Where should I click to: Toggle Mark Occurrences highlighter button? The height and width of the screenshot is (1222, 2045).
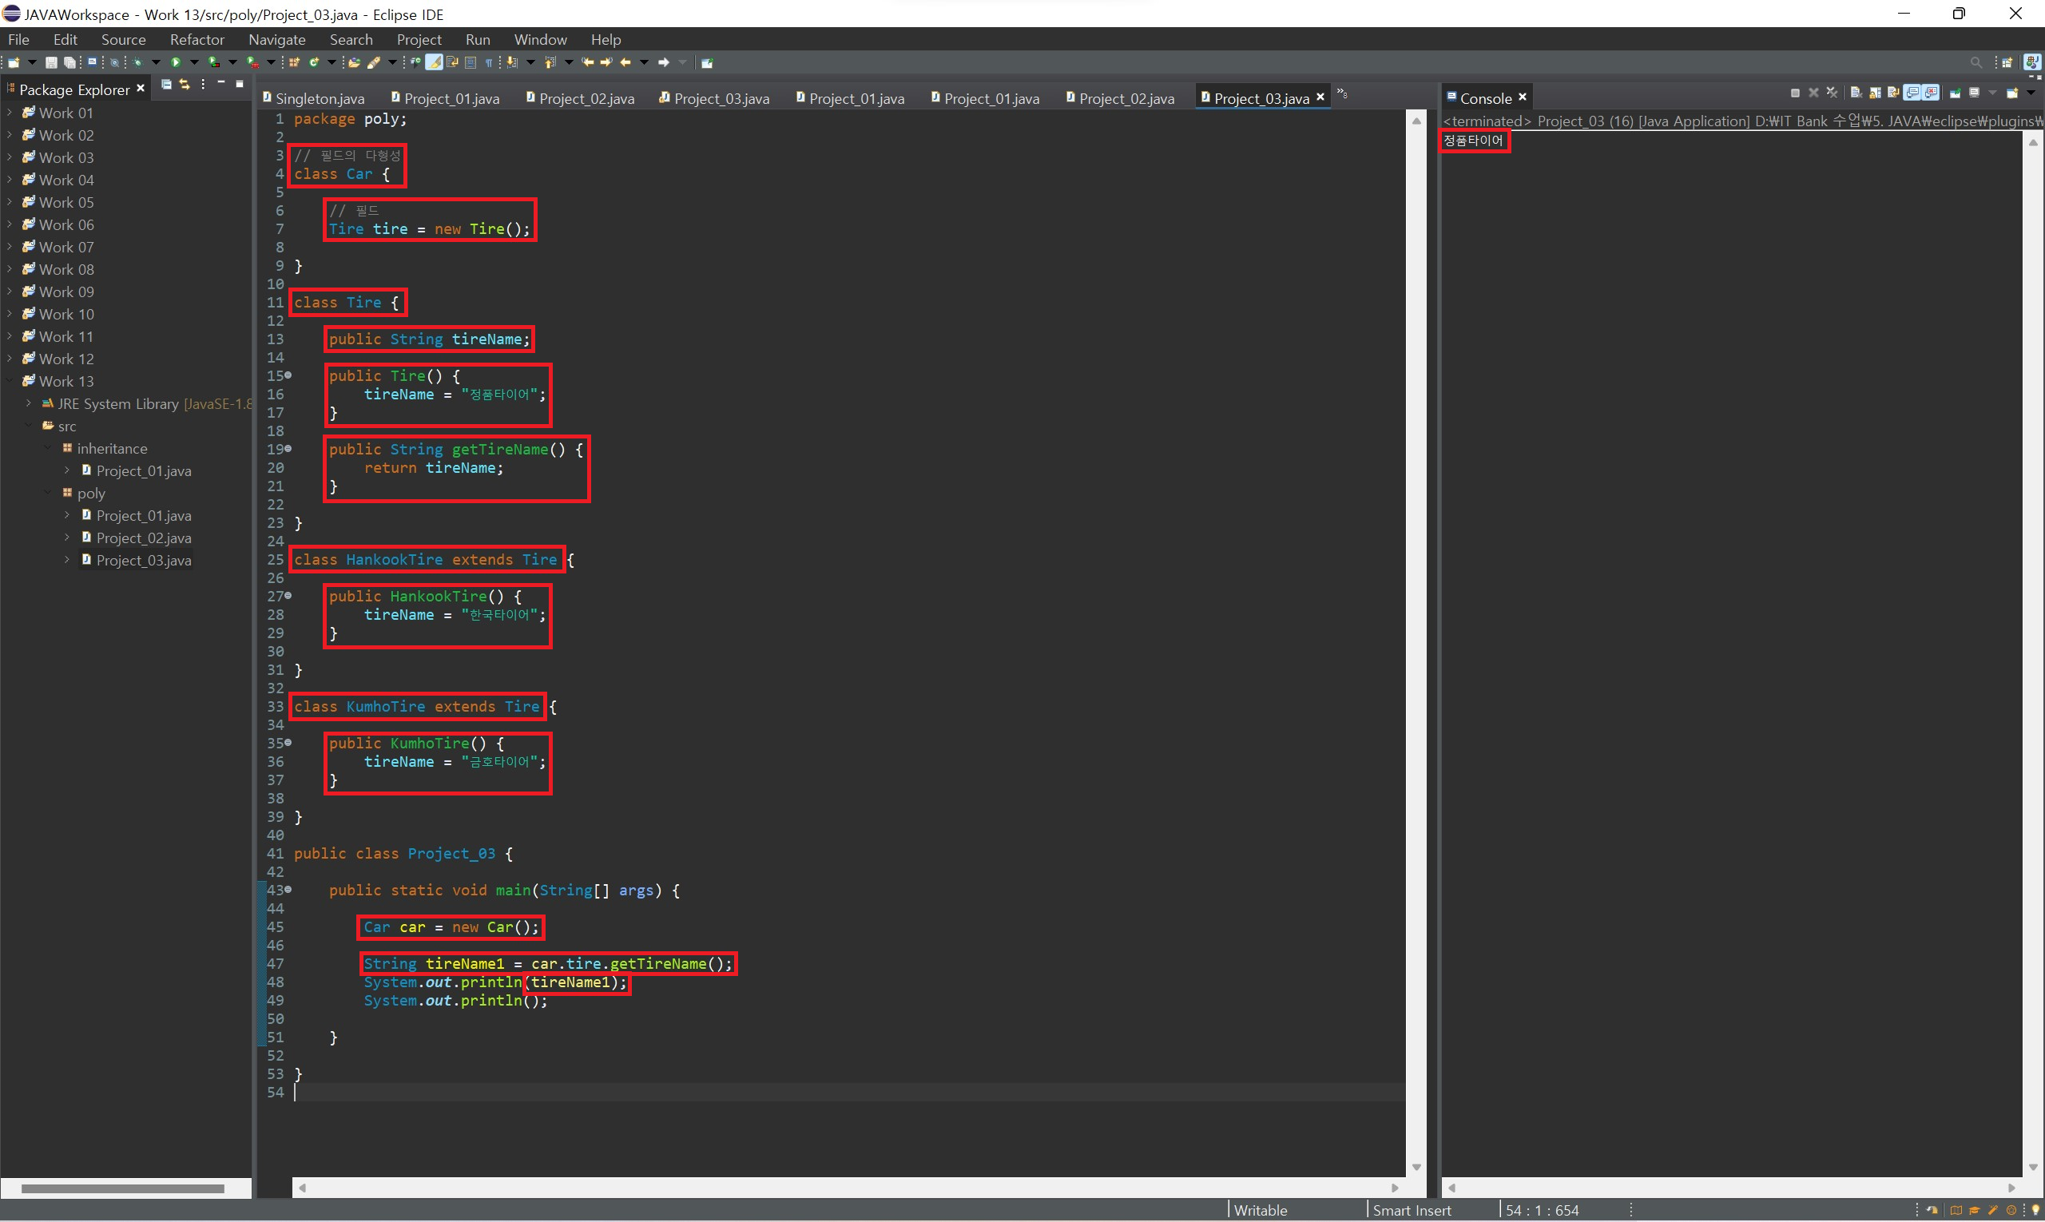433,62
